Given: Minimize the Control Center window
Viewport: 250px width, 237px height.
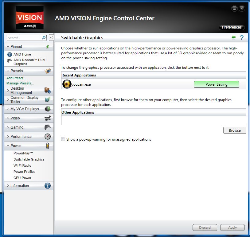Looking at the screenshot, I should pyautogui.click(x=234, y=9).
